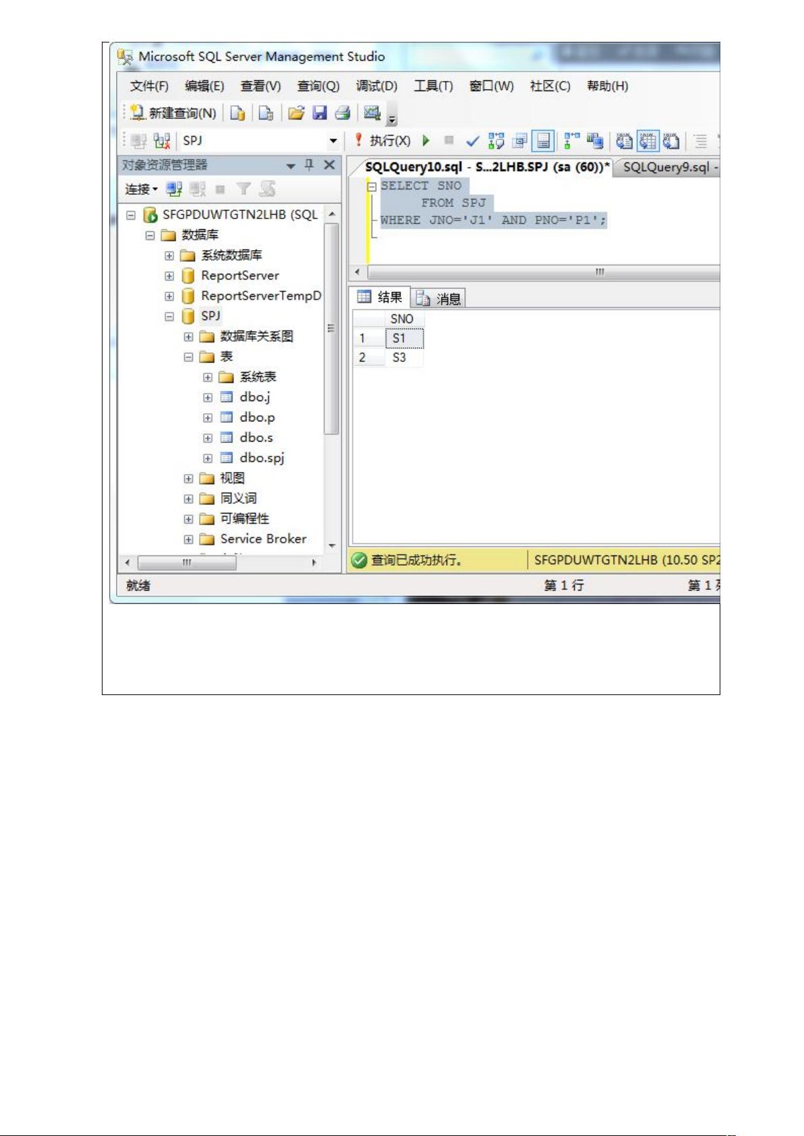Click the Object Explorer filter funnel icon
The width and height of the screenshot is (804, 1136).
(x=243, y=189)
